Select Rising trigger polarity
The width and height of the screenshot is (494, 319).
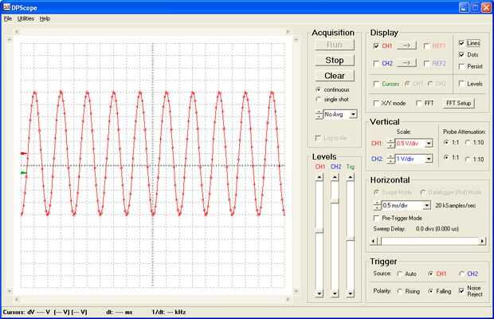point(400,291)
